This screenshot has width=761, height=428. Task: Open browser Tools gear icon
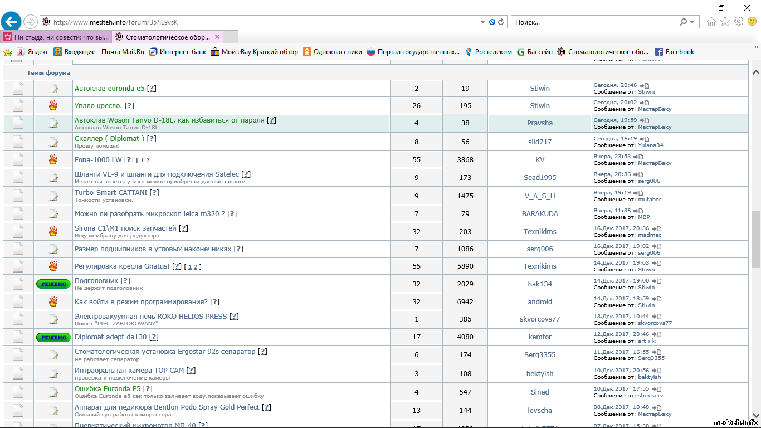(x=739, y=22)
